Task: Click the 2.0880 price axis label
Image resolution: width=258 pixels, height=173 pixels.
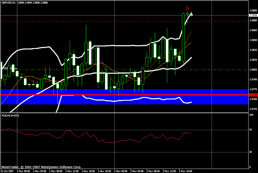Action: point(253,21)
